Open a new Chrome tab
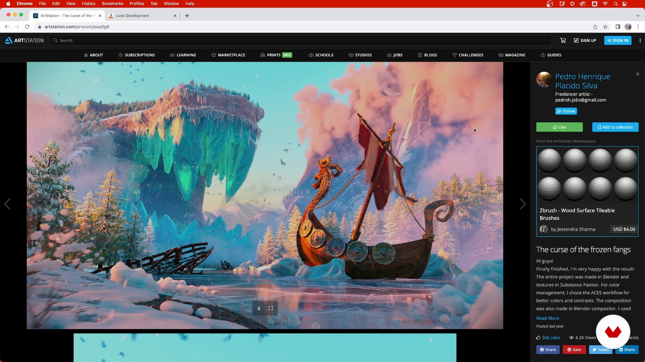The width and height of the screenshot is (645, 362). click(187, 16)
